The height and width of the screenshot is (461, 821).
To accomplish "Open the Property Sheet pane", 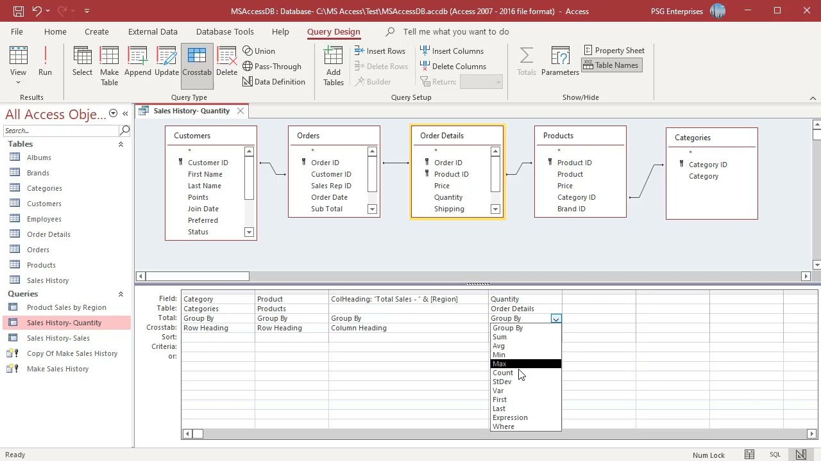I will 614,51.
